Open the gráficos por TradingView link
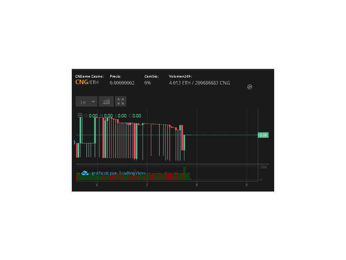This screenshot has width=346, height=260. tap(118, 173)
